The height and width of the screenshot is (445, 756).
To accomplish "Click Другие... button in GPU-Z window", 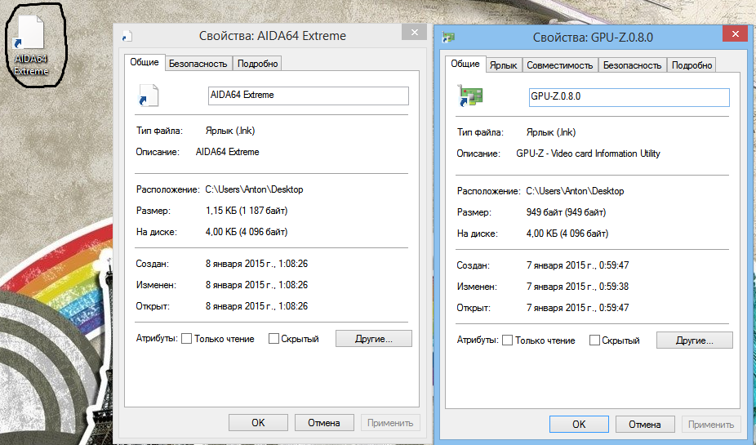I will tap(694, 340).
